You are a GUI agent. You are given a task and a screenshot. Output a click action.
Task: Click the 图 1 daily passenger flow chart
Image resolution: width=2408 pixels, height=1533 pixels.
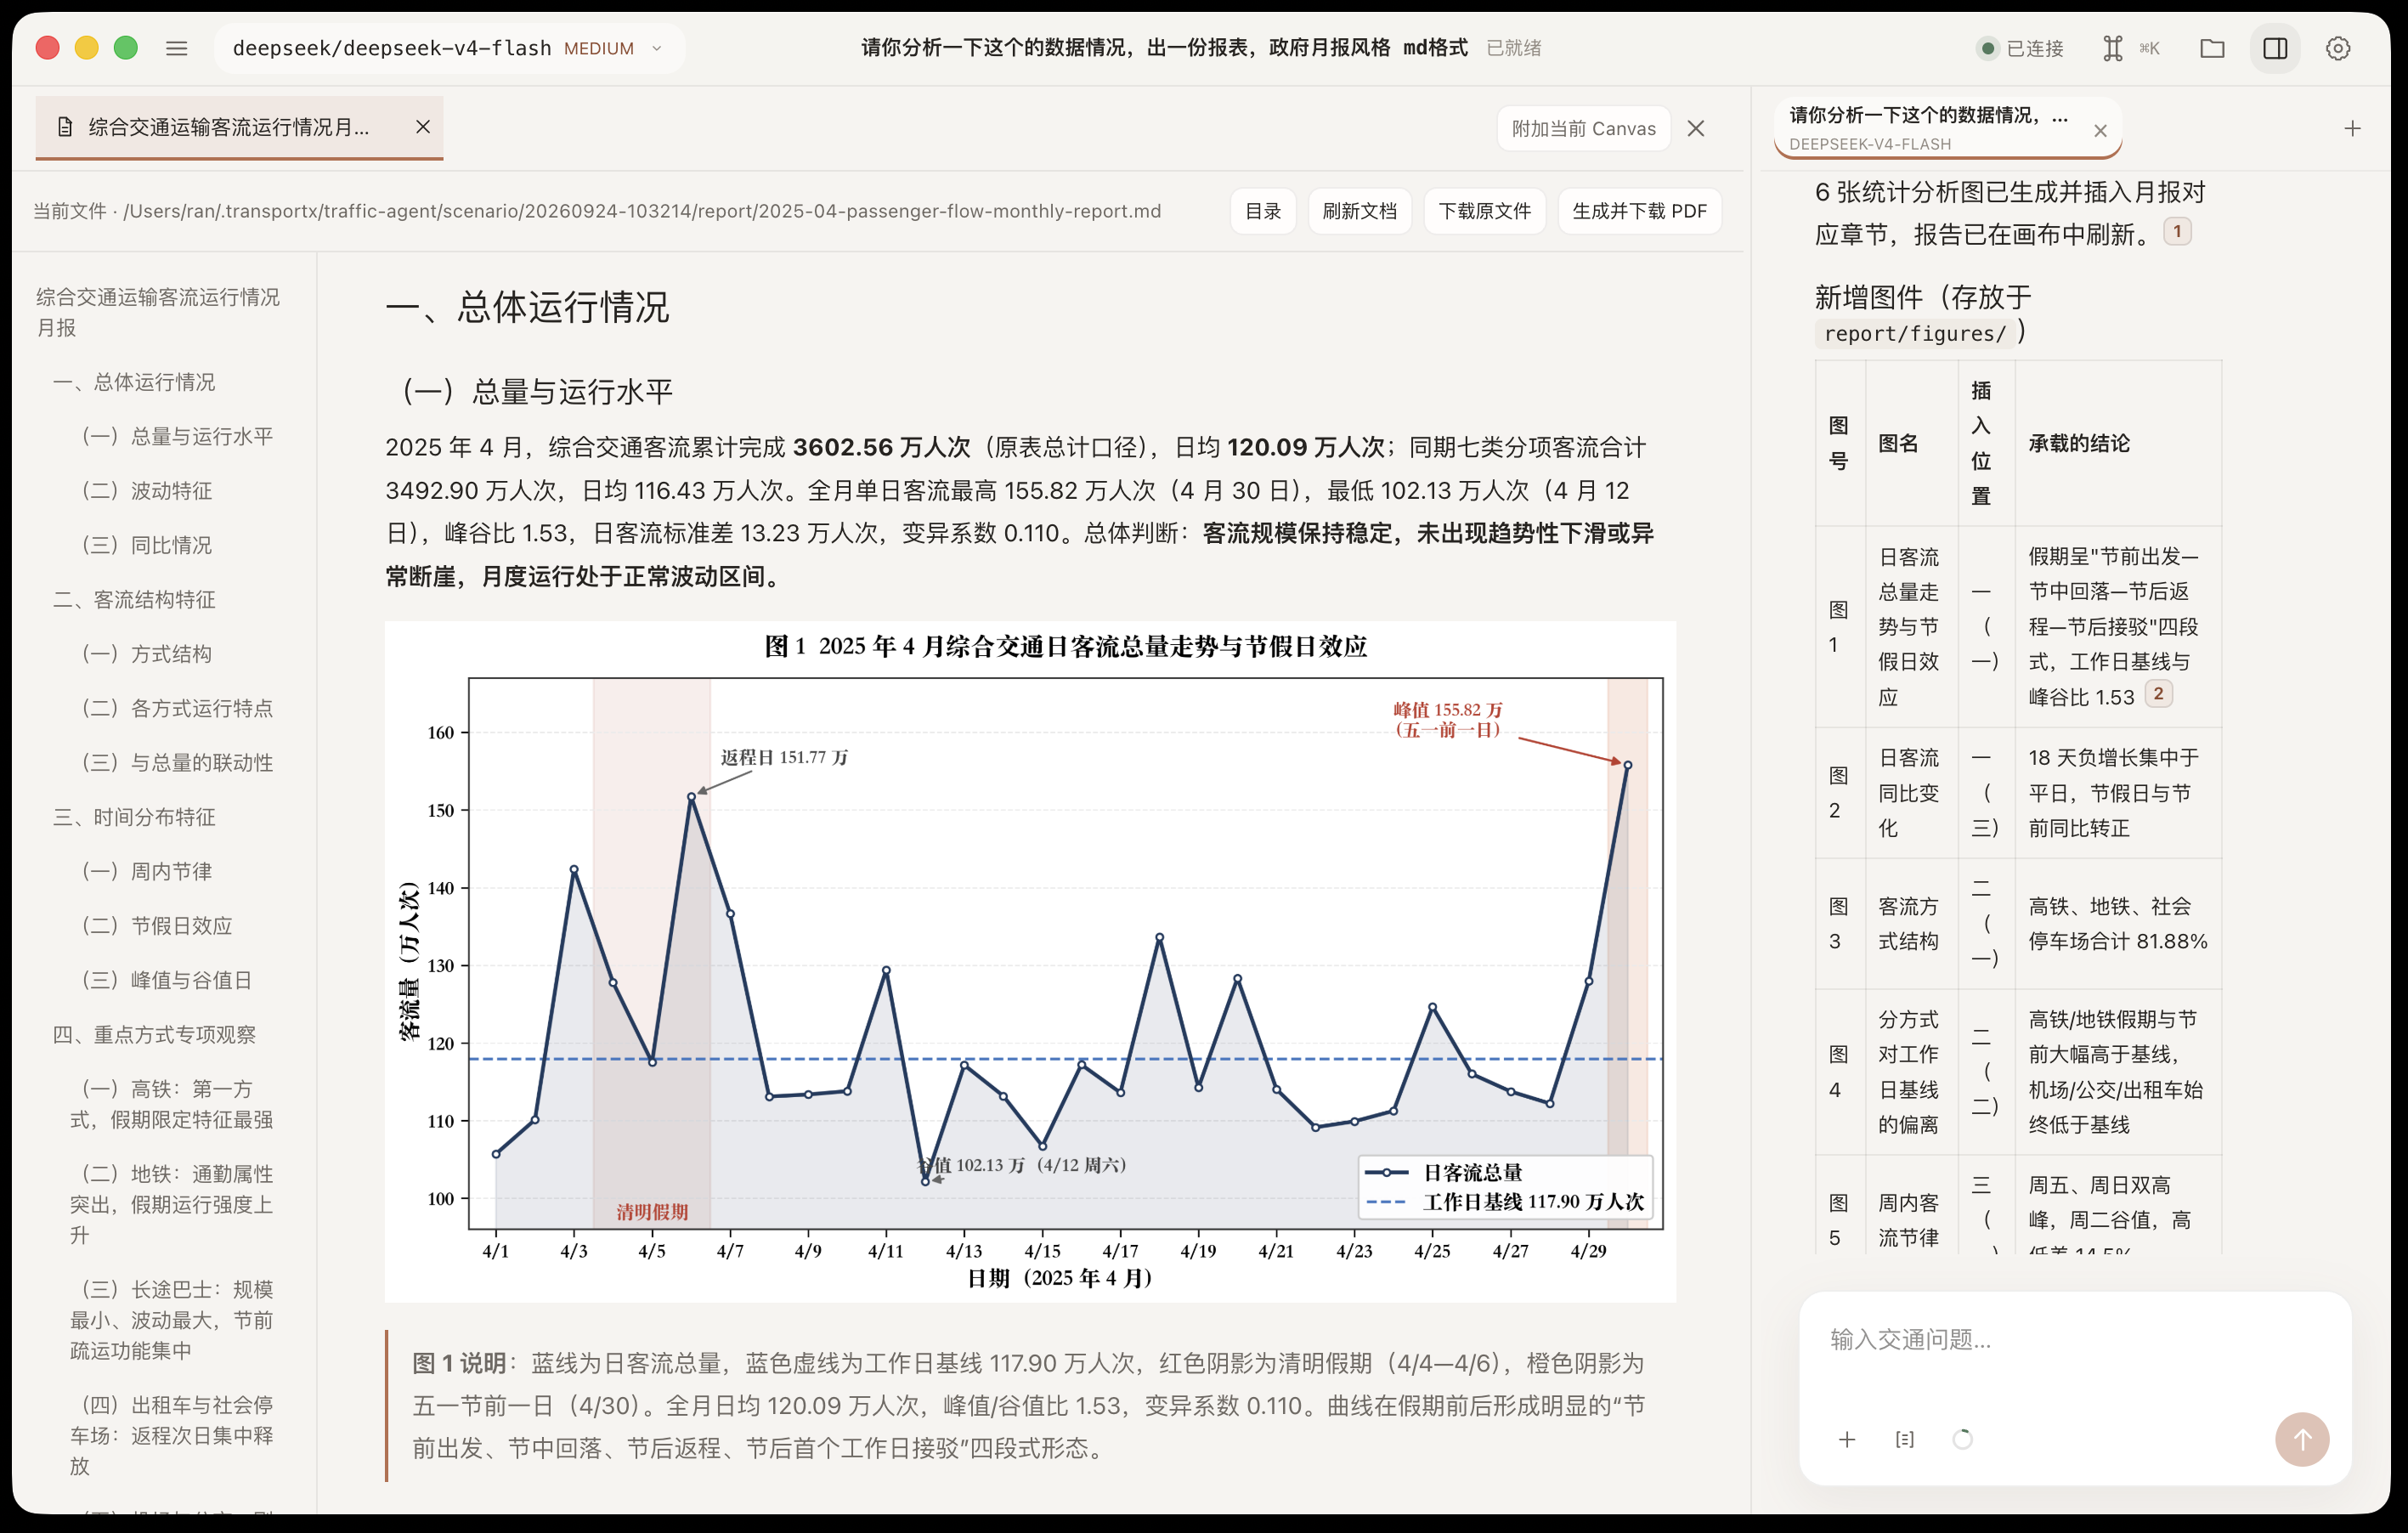click(1030, 961)
